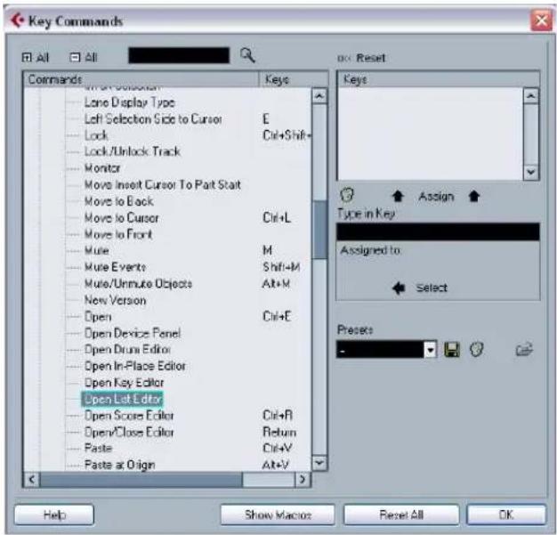Click Keys panel scroll down arrow
This screenshot has height=535, width=557.
[x=531, y=173]
